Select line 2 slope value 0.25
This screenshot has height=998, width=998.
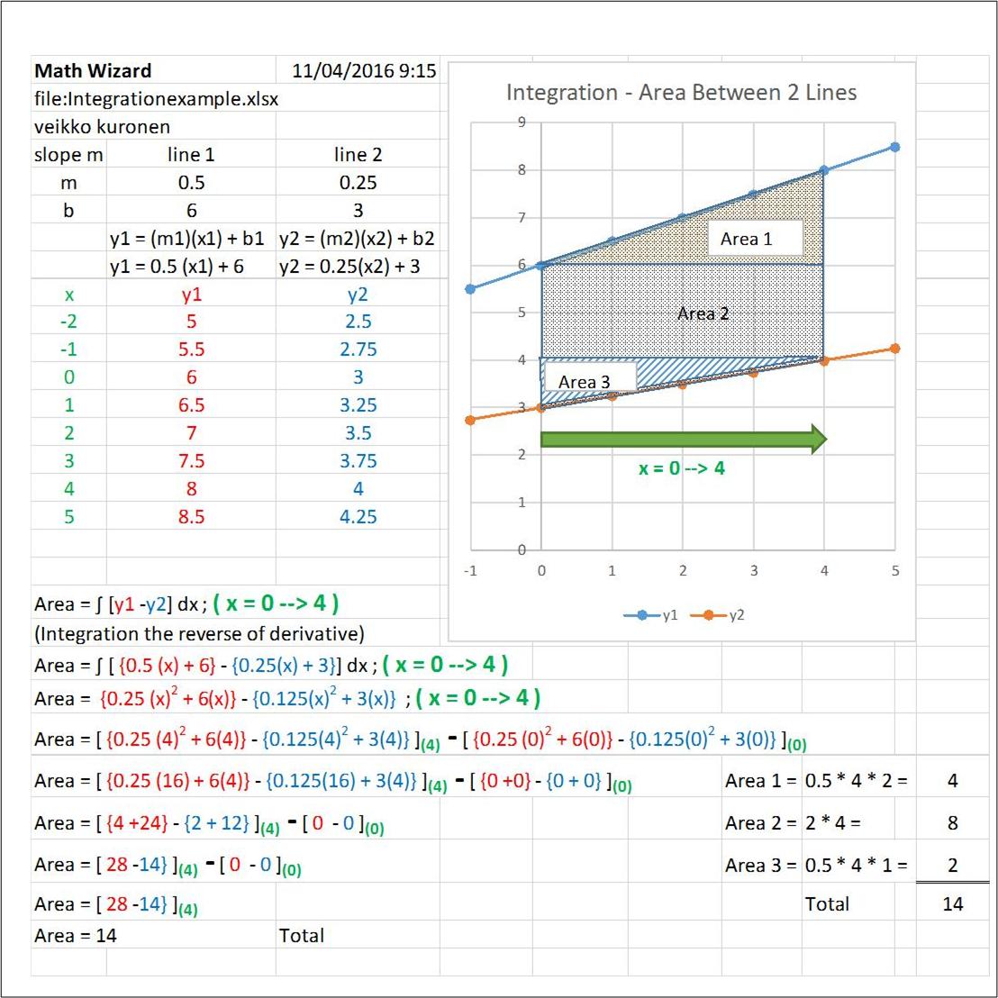(358, 183)
